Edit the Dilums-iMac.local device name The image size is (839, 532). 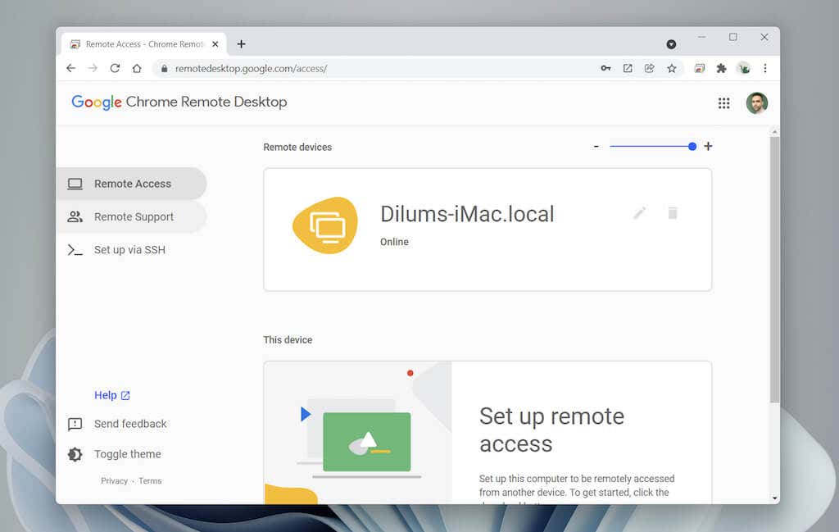pos(639,213)
